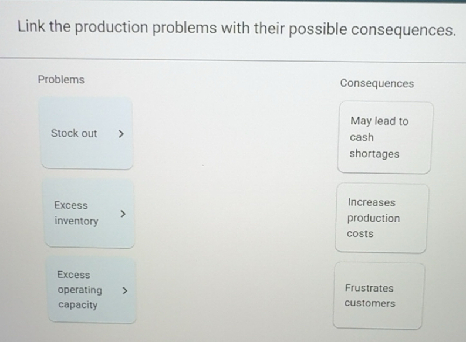
Task: Click the Problems column heading
Action: click(61, 80)
